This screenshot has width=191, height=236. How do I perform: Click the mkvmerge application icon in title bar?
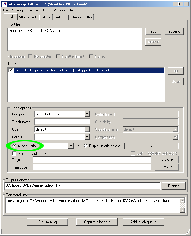tap(4, 4)
